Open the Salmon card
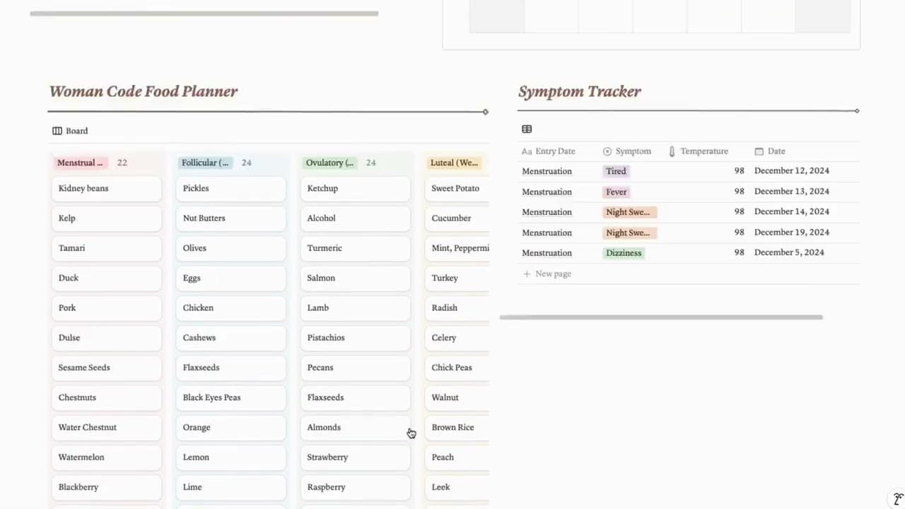The image size is (905, 509). coord(356,278)
